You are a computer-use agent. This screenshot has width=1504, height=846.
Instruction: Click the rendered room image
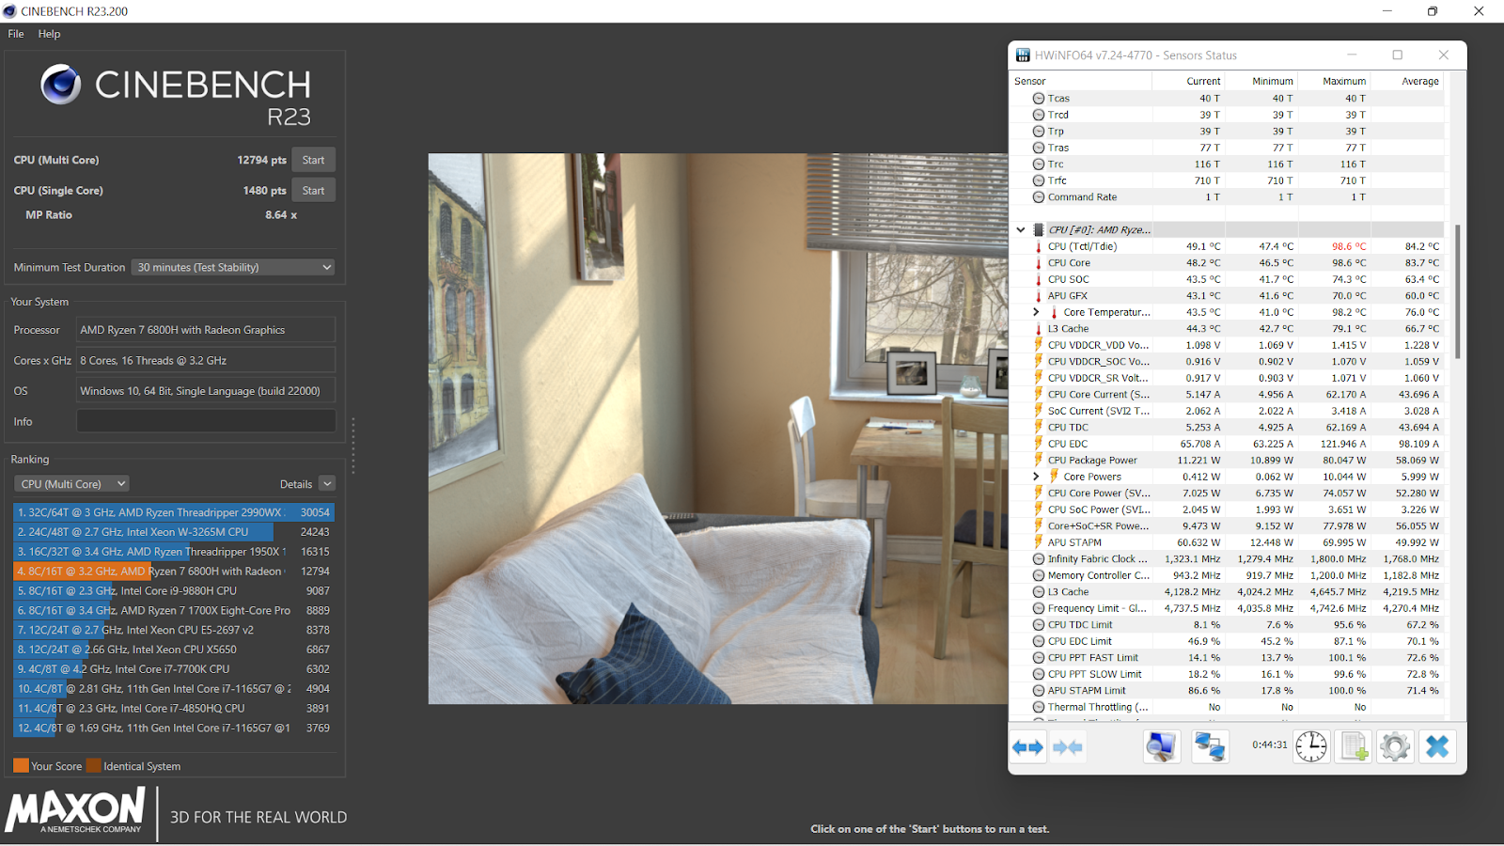pos(718,429)
